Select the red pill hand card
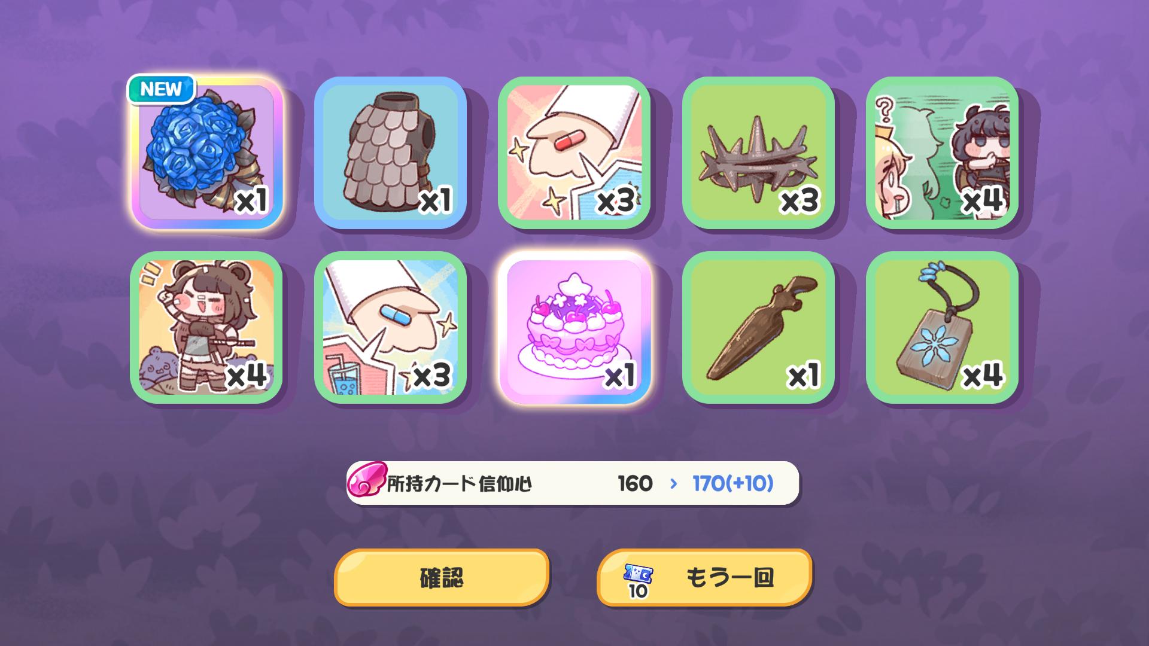Screen dimensions: 1149x646 [x=574, y=153]
